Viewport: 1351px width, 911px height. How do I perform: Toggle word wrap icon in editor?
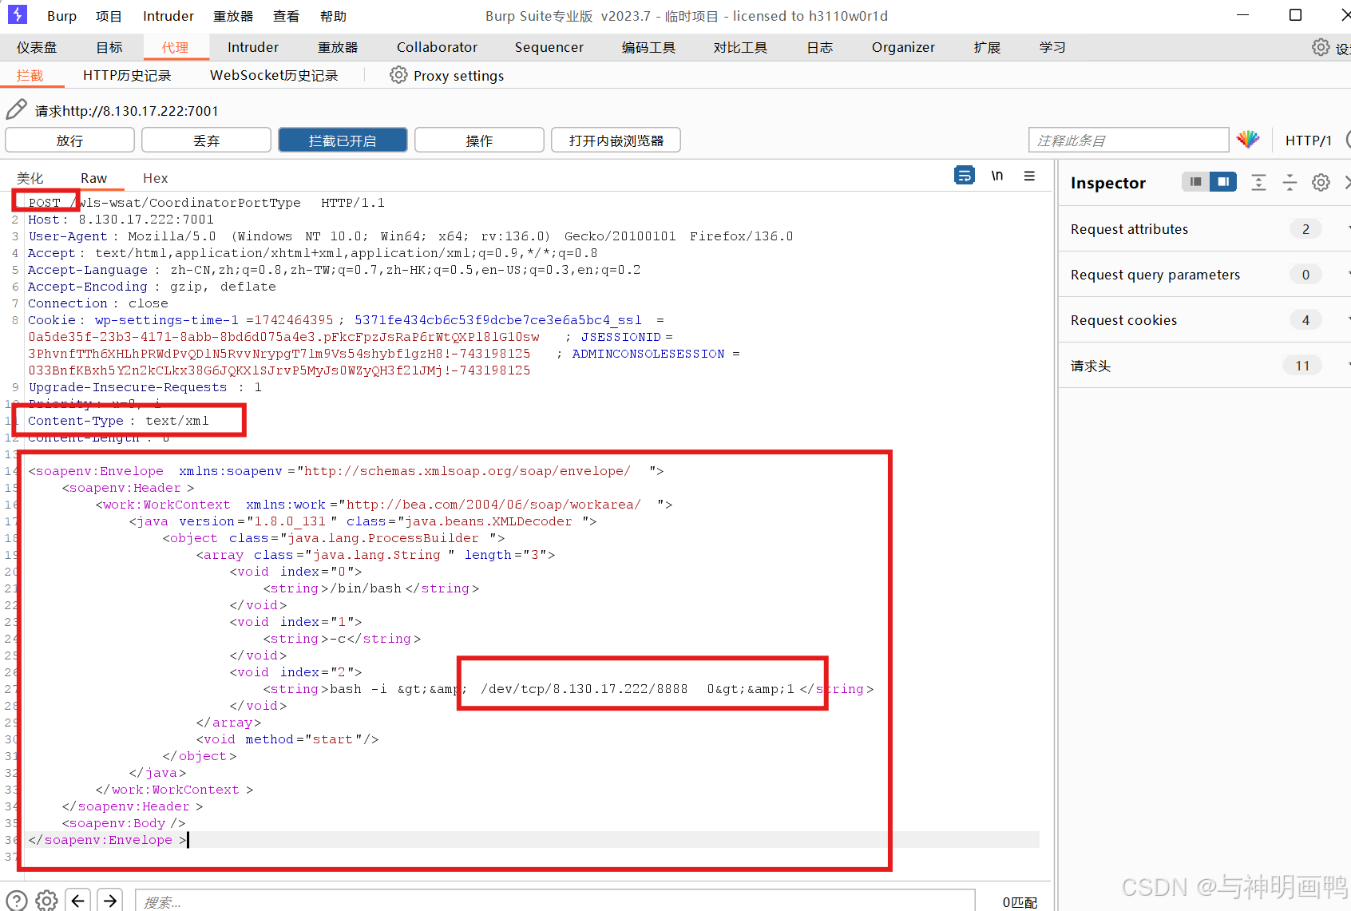(965, 175)
